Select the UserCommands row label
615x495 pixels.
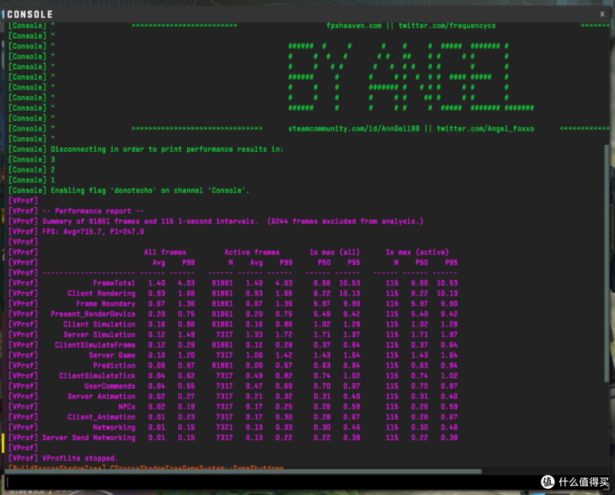click(x=110, y=386)
